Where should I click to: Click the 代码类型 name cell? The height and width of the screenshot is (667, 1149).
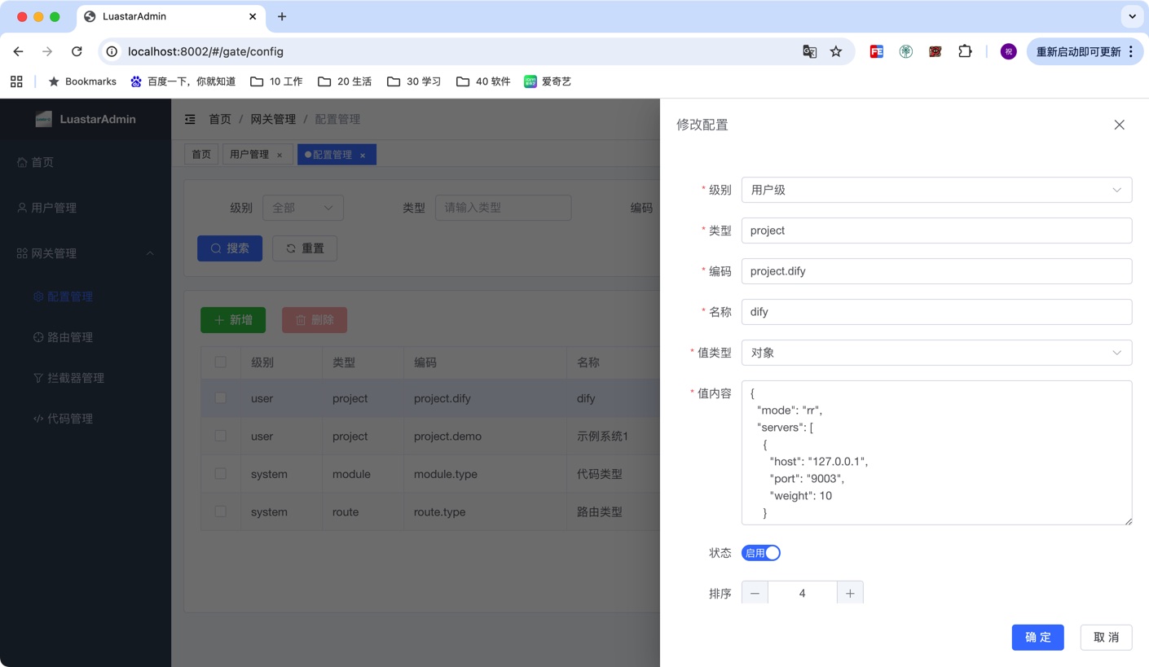click(x=599, y=474)
